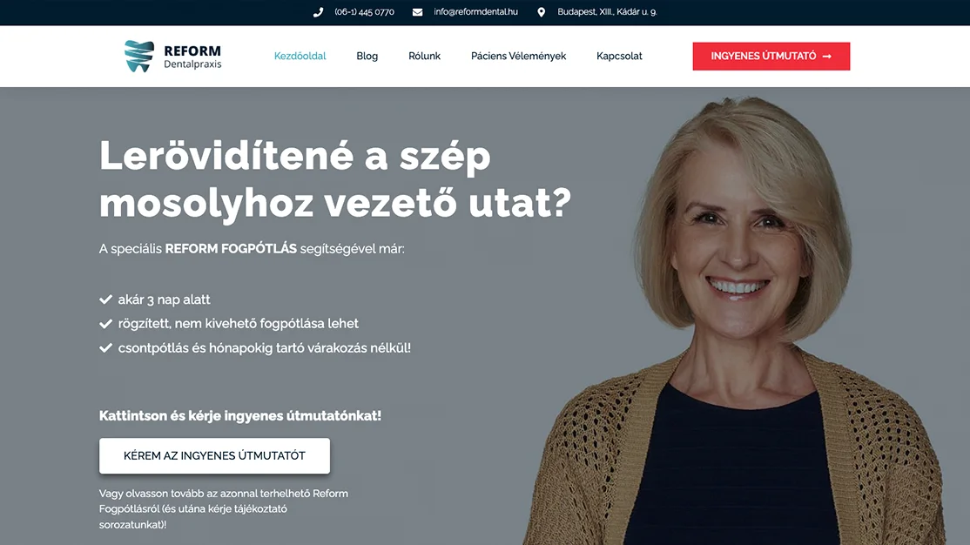Click the info@reformdental.hu email link
The width and height of the screenshot is (970, 545).
click(x=475, y=12)
